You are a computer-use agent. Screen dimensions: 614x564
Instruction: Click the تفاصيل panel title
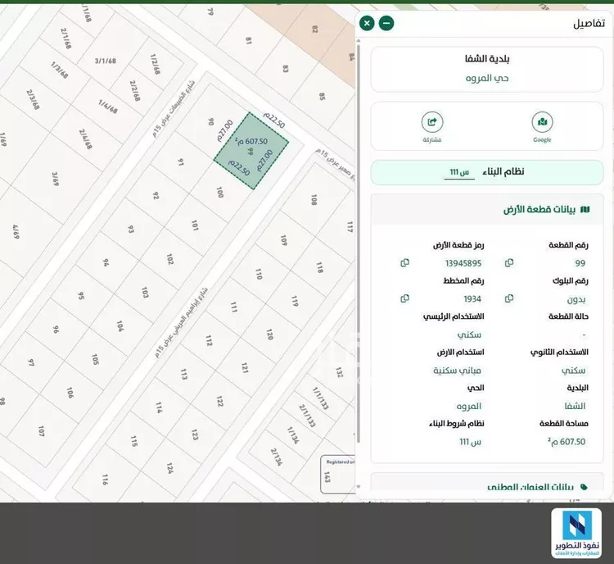click(x=589, y=24)
